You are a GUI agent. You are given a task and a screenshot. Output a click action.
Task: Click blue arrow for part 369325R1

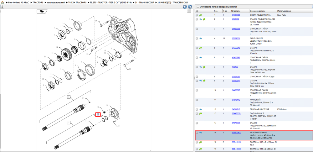click(201, 81)
